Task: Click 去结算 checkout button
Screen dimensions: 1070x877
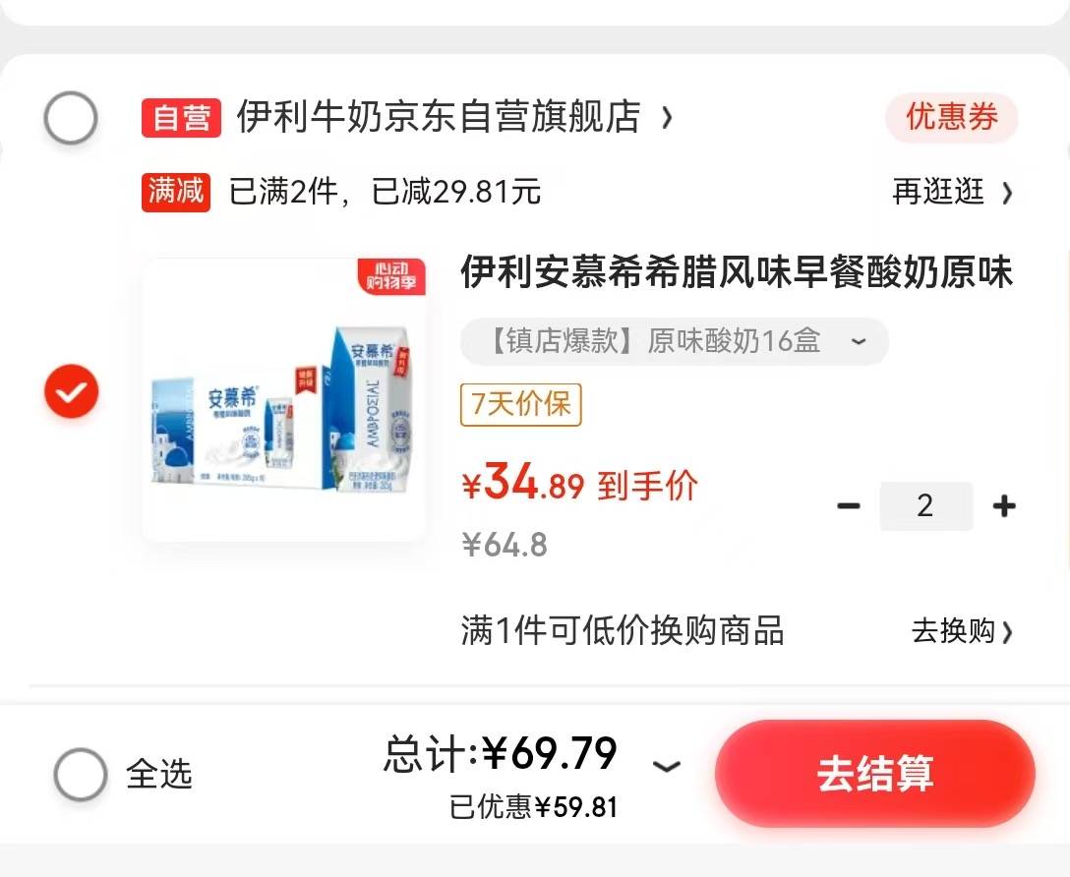Action: [875, 774]
